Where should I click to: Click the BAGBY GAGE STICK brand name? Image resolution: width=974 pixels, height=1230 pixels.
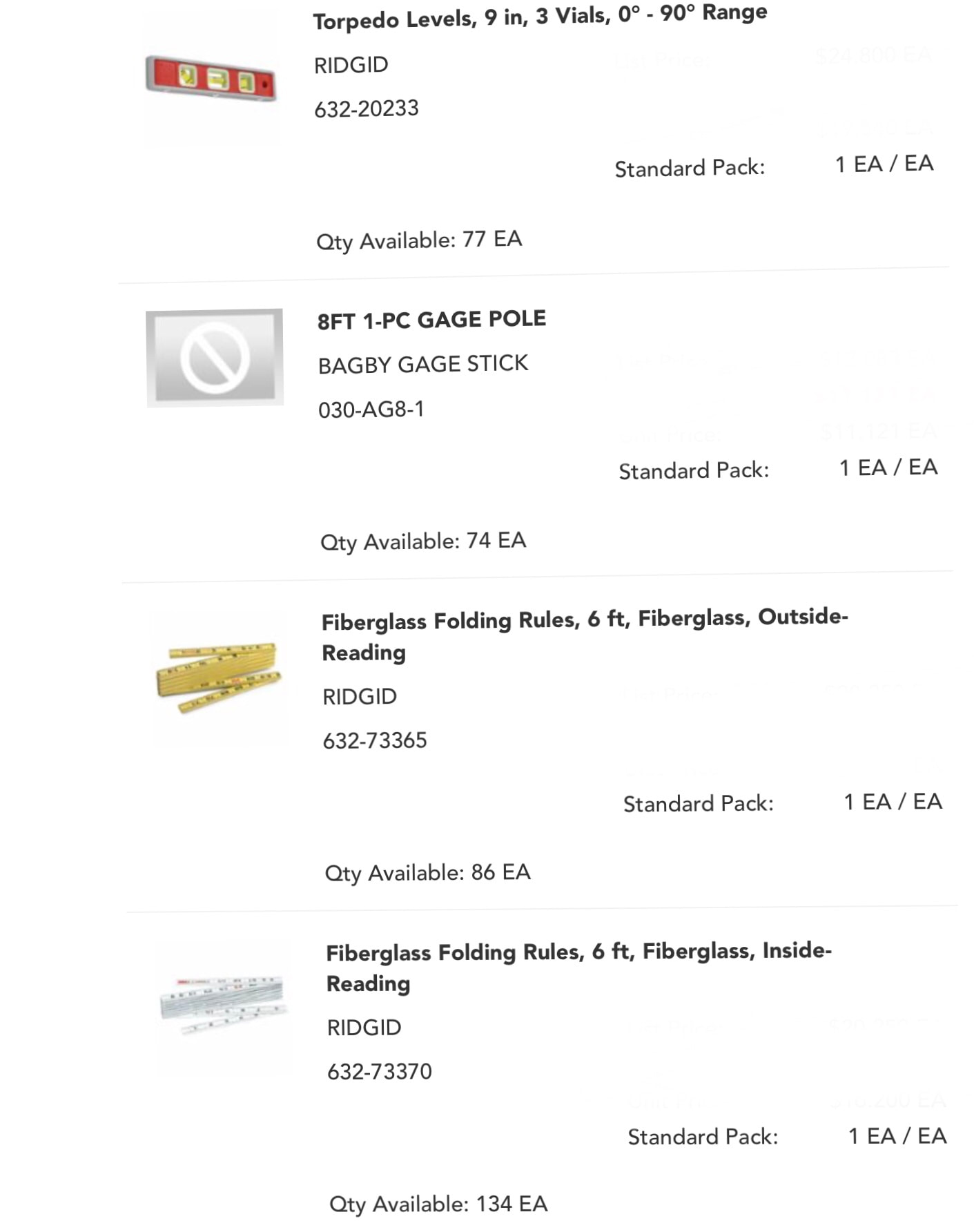(423, 364)
